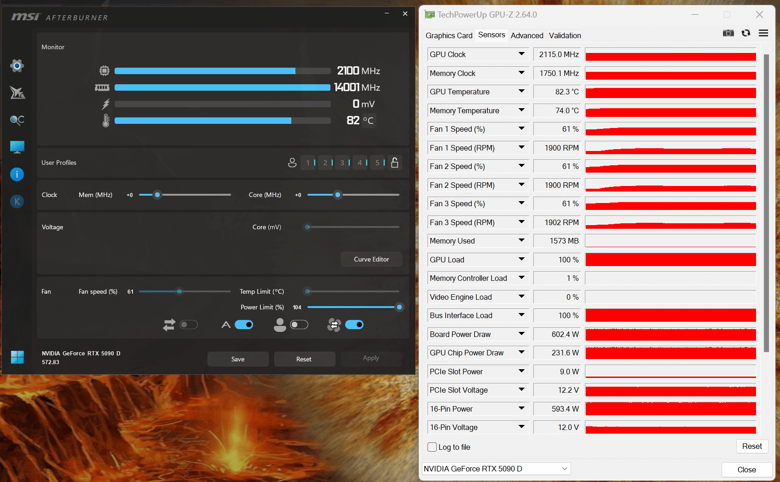Switch to the Sensors tab
Viewport: 780px width, 482px height.
(491, 35)
